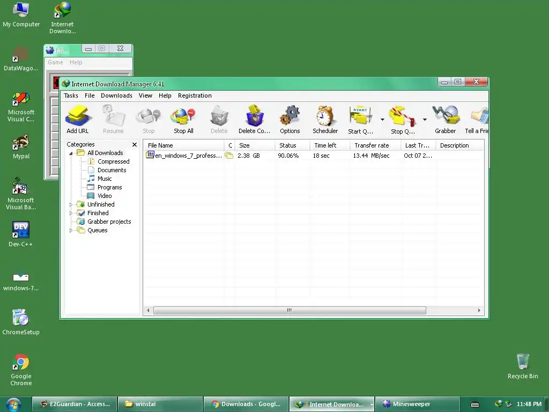Sort by Status column header
Viewport: 549px width, 412px height.
tap(292, 145)
